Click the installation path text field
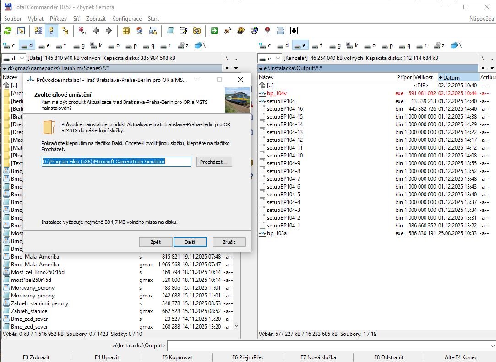The width and height of the screenshot is (496, 362). pos(116,162)
